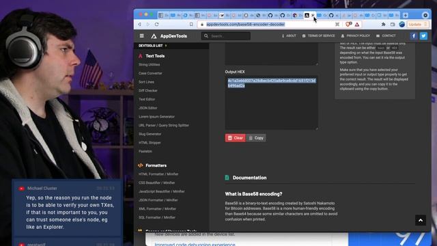The width and height of the screenshot is (437, 246).
Task: Click the Twitter icon button
Action: point(423,36)
